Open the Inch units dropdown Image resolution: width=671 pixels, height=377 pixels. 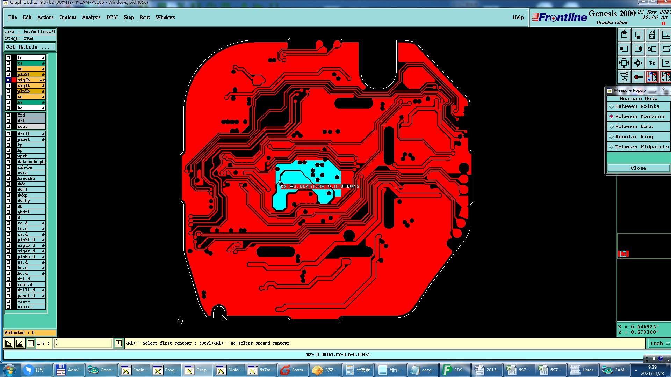click(x=659, y=343)
